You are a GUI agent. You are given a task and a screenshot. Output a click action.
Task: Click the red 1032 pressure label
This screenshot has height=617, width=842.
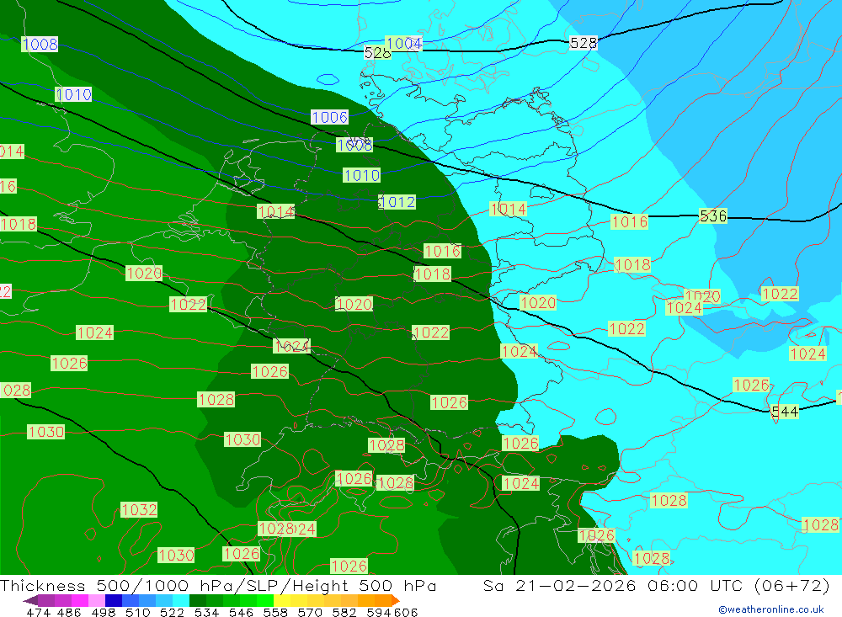[x=139, y=509]
